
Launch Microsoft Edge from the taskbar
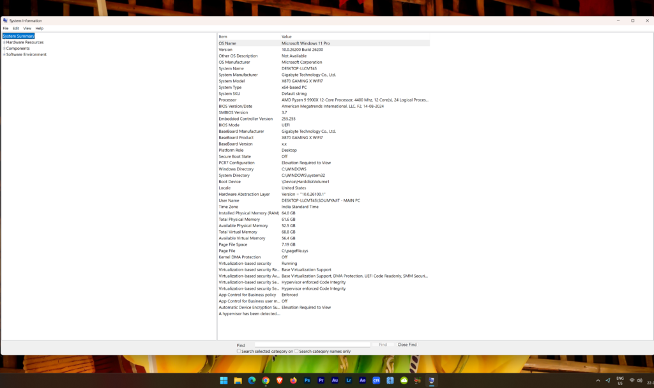coord(252,380)
